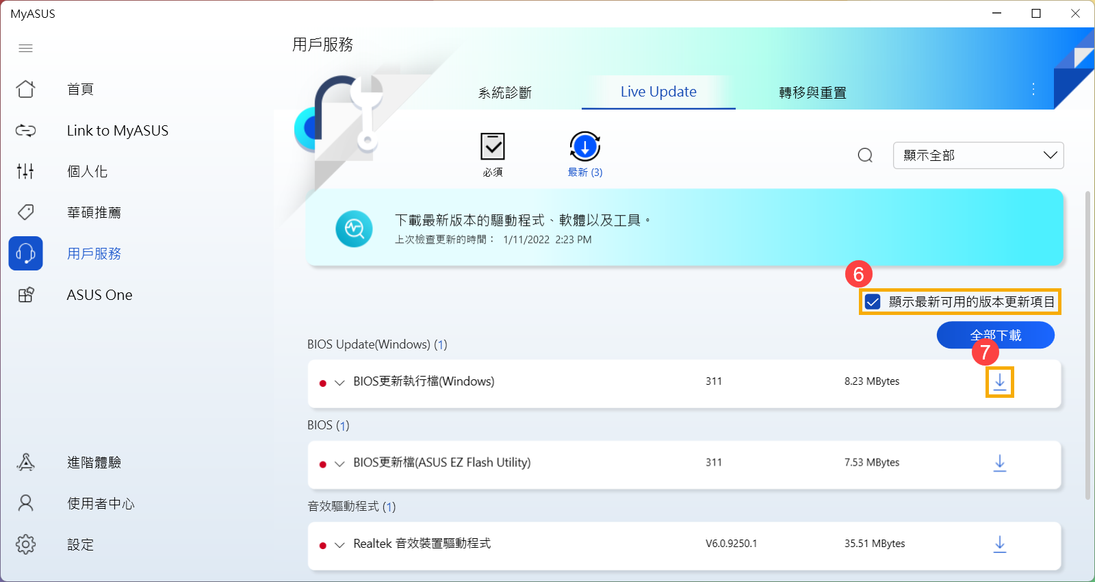
Task: Click 首頁 label
Action: (80, 89)
